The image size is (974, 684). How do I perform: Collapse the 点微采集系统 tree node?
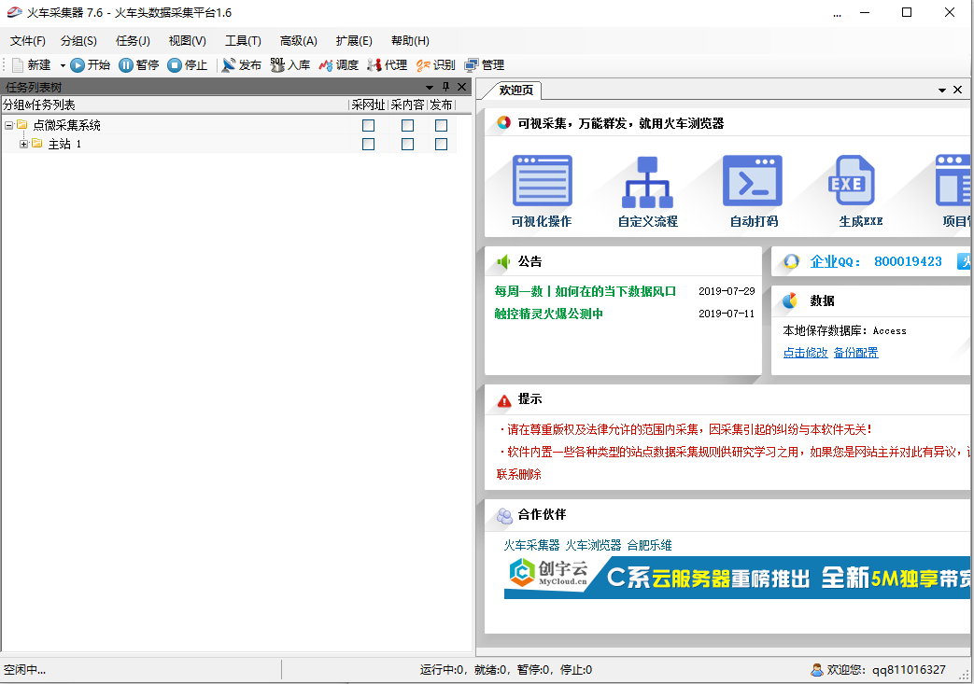8,125
